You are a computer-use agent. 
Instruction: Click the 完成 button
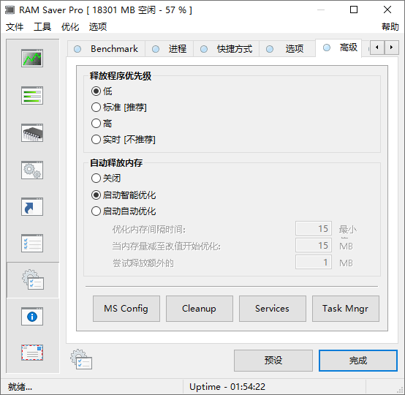click(358, 361)
